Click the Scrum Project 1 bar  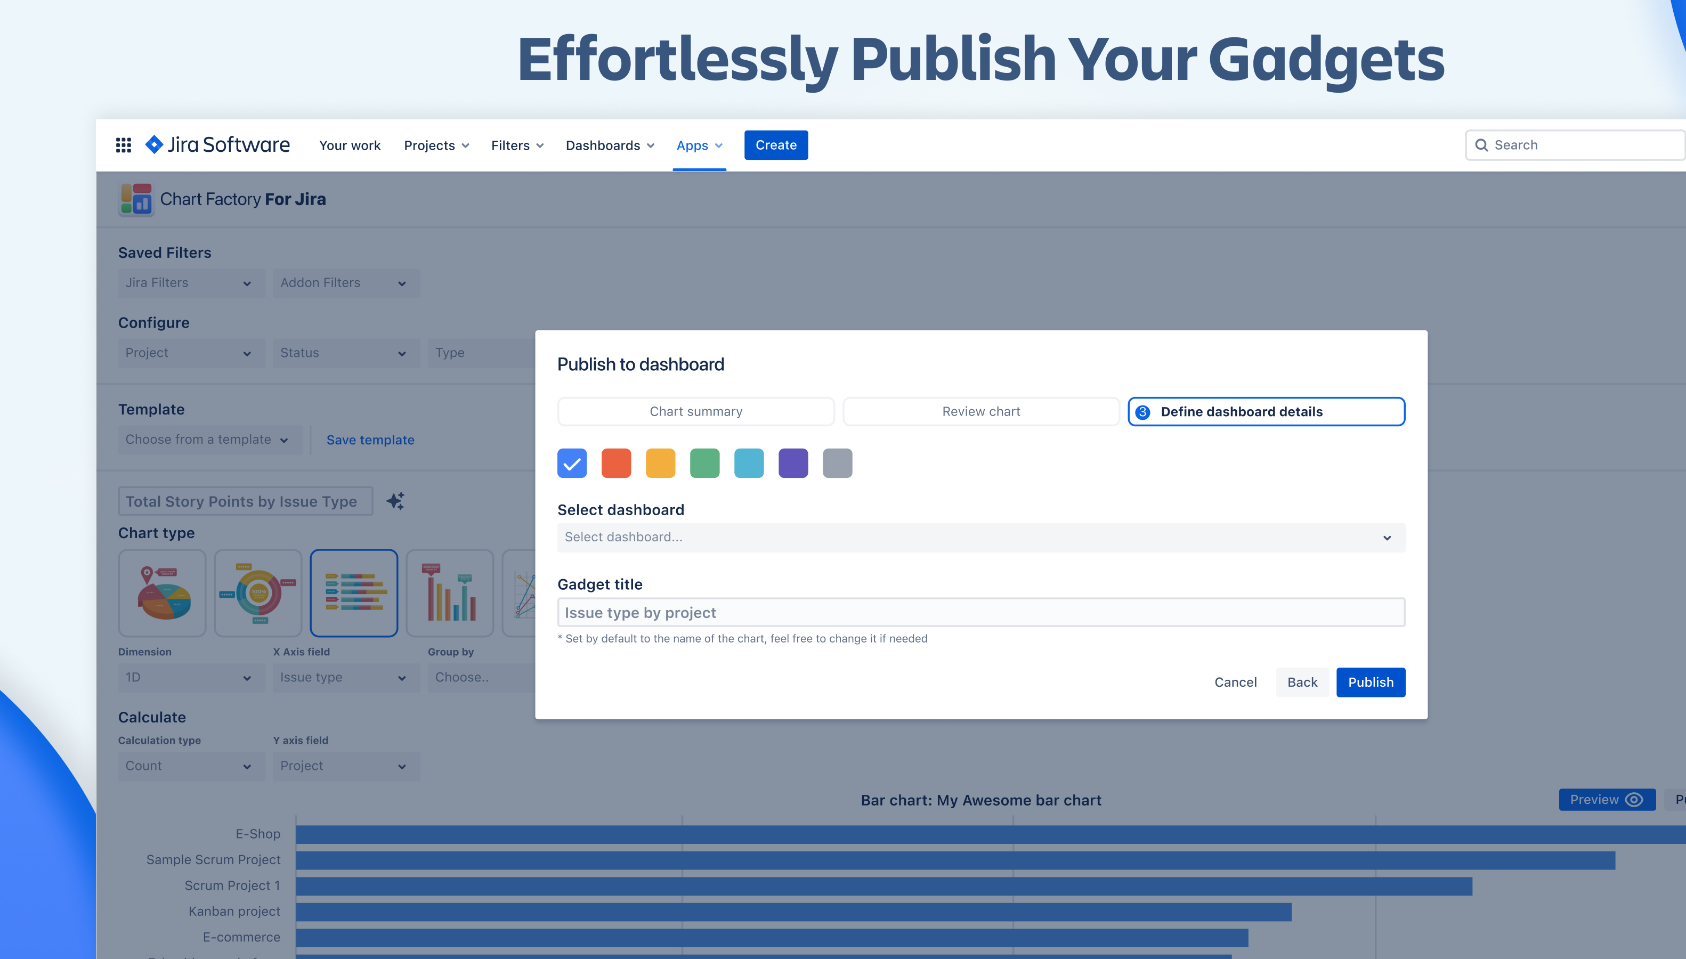click(884, 886)
